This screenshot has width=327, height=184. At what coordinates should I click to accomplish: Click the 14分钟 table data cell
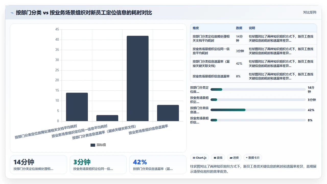click(240, 38)
